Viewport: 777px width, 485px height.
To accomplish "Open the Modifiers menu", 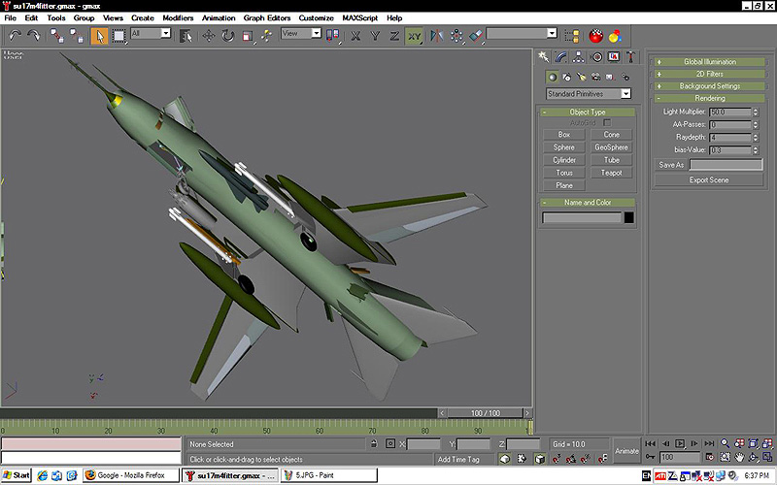I will pyautogui.click(x=178, y=17).
